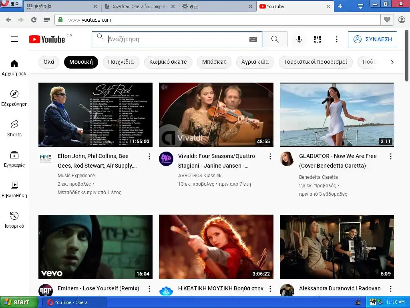Click the YouTube logo
This screenshot has width=410, height=308.
pyautogui.click(x=47, y=39)
